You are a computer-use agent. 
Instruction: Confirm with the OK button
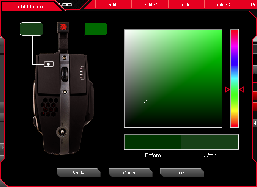point(182,173)
